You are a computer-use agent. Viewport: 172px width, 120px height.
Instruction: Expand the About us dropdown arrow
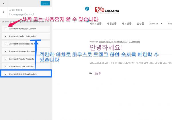[x=161, y=24]
